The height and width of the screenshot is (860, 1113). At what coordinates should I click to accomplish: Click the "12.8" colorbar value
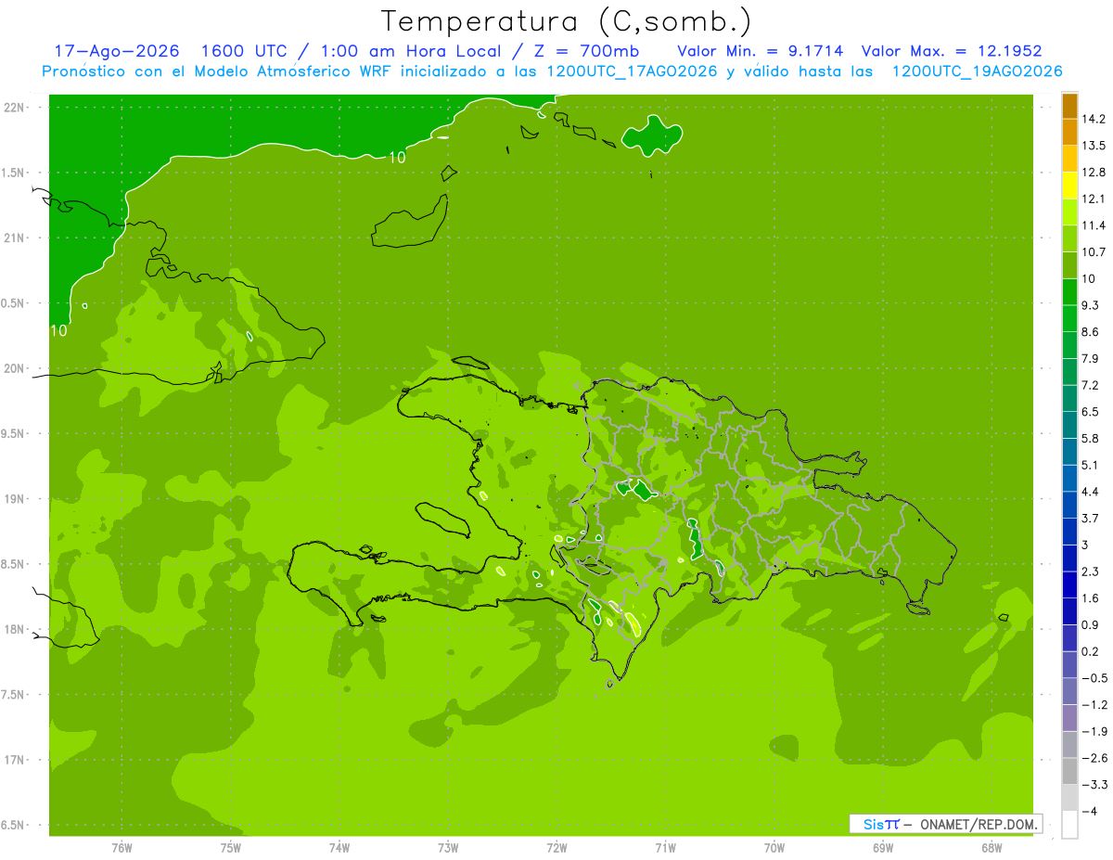pyautogui.click(x=1094, y=173)
